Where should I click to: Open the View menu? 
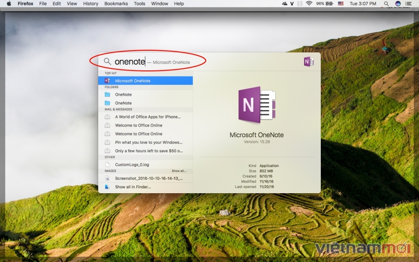click(72, 3)
